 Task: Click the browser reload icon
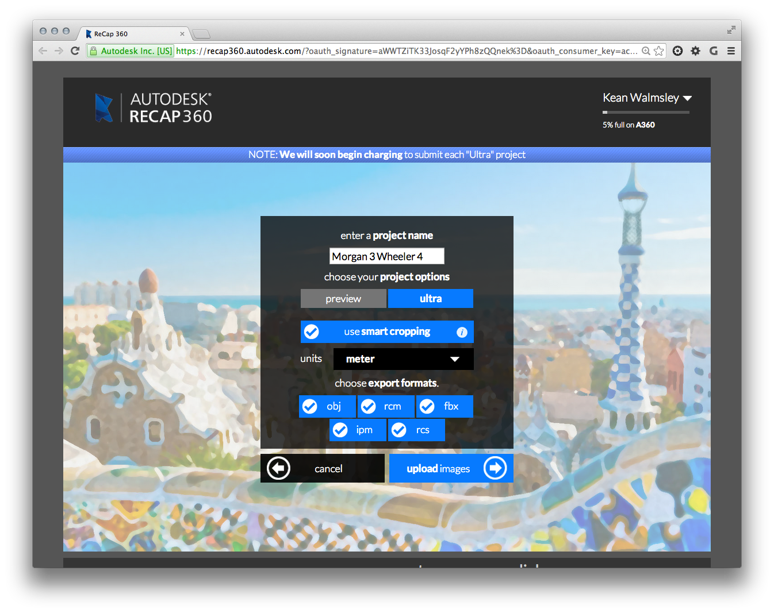coord(75,51)
